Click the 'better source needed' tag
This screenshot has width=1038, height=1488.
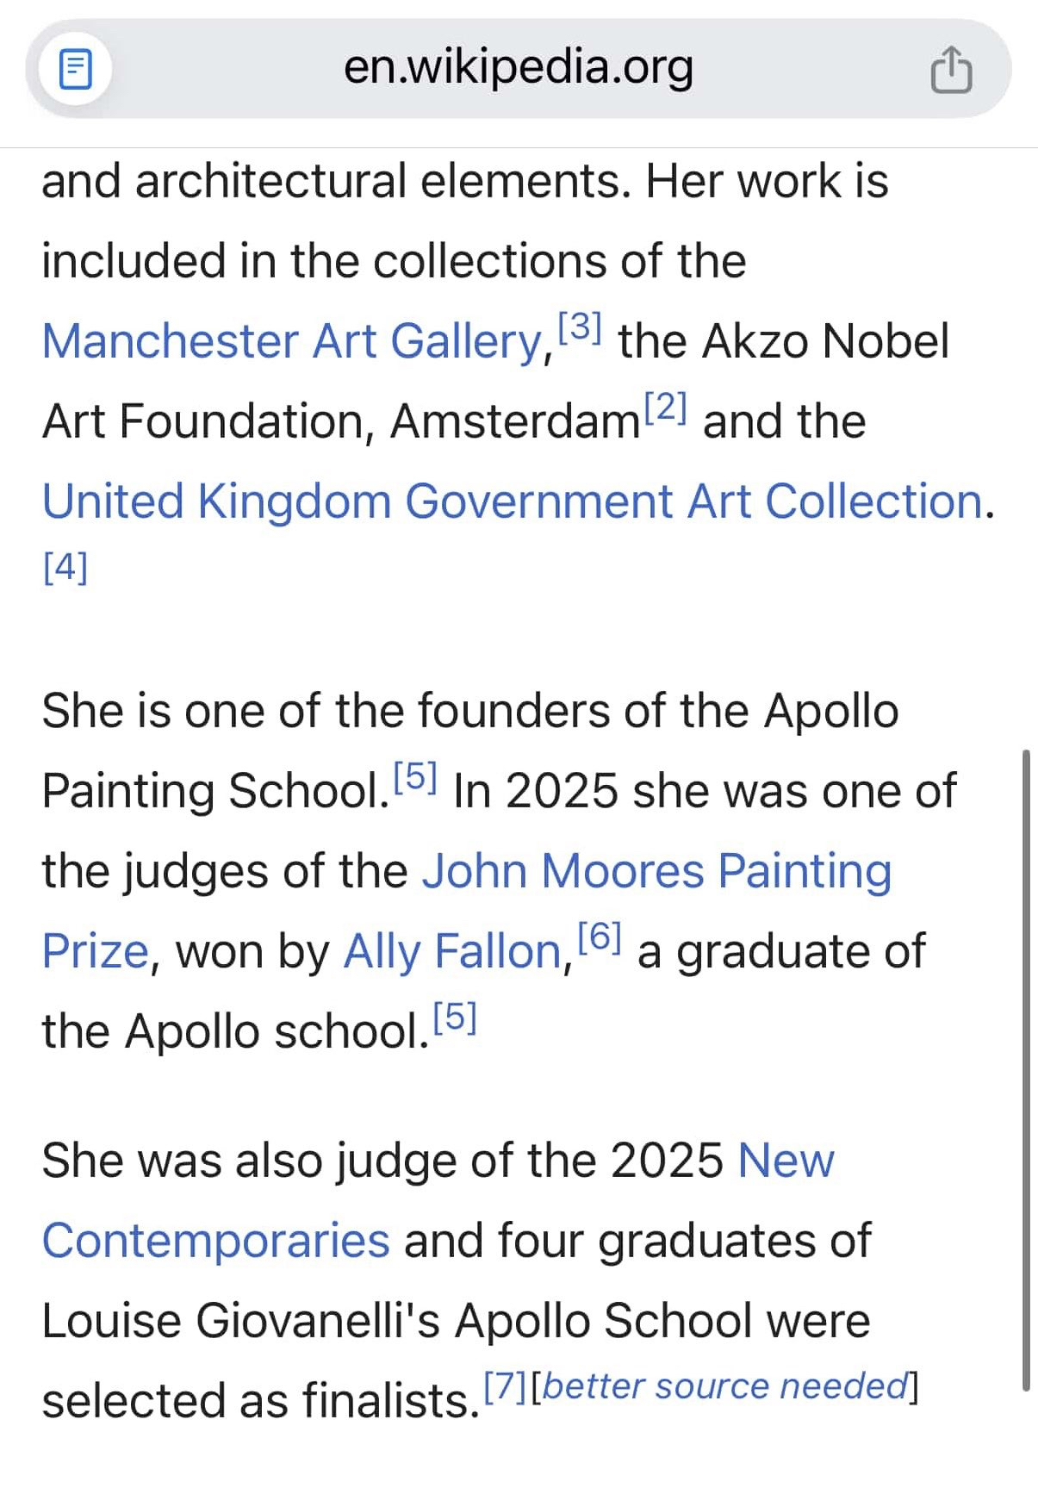click(x=725, y=1386)
